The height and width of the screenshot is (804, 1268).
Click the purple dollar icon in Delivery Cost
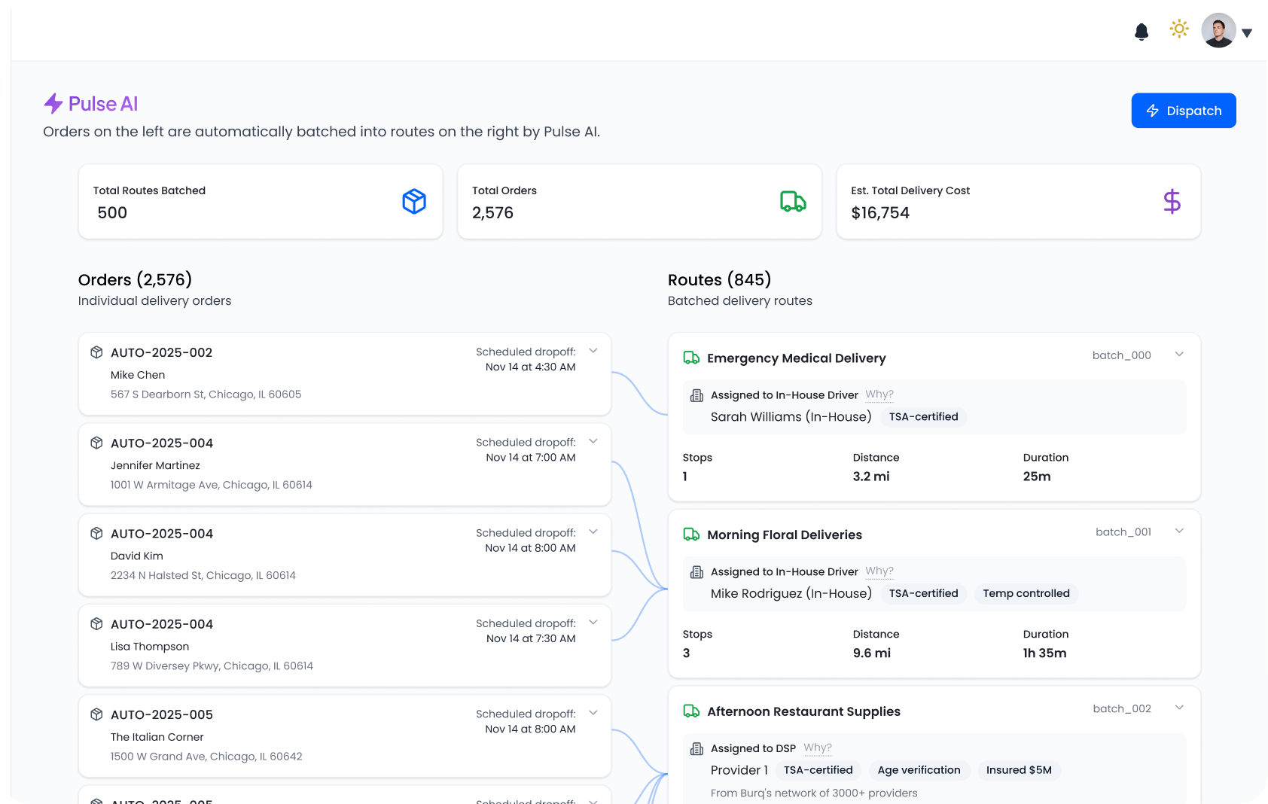click(x=1172, y=201)
